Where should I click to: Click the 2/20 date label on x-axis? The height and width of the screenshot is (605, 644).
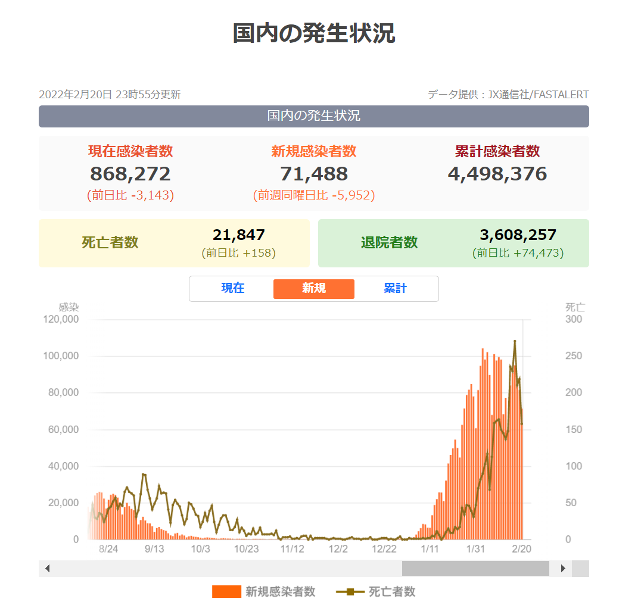tap(522, 548)
